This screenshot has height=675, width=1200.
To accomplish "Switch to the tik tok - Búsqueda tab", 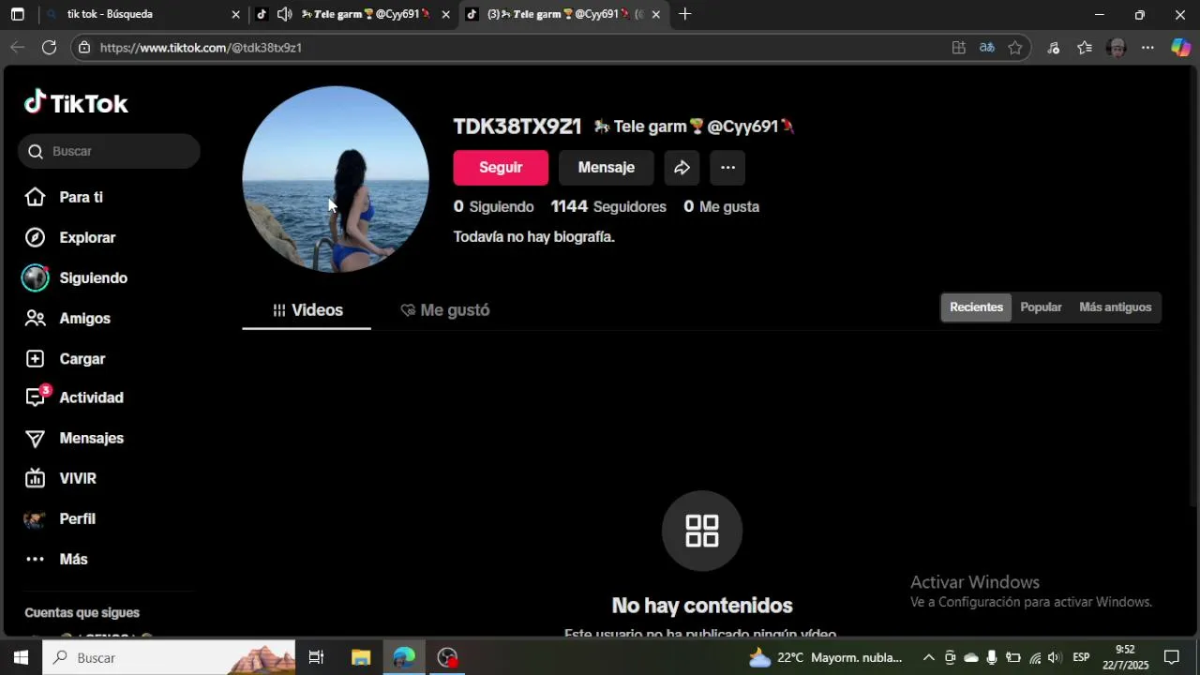I will pos(143,14).
